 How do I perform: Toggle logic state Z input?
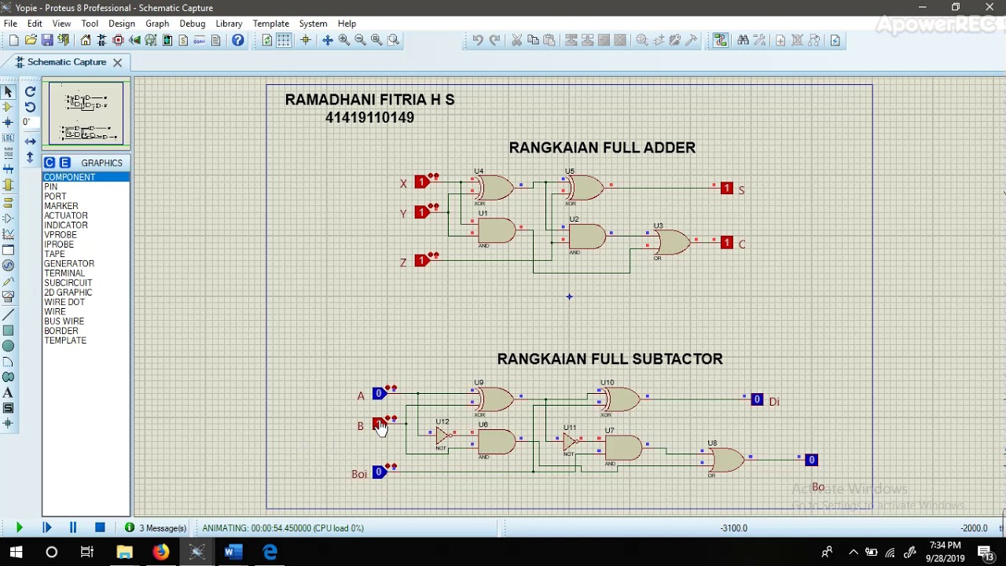(421, 260)
